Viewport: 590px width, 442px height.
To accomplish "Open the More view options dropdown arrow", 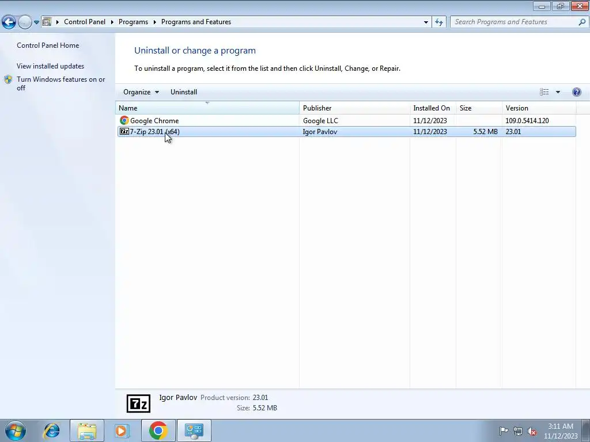I will [x=558, y=92].
